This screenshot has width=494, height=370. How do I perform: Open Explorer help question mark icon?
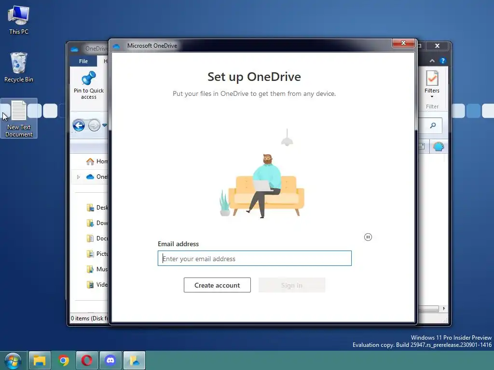[443, 61]
